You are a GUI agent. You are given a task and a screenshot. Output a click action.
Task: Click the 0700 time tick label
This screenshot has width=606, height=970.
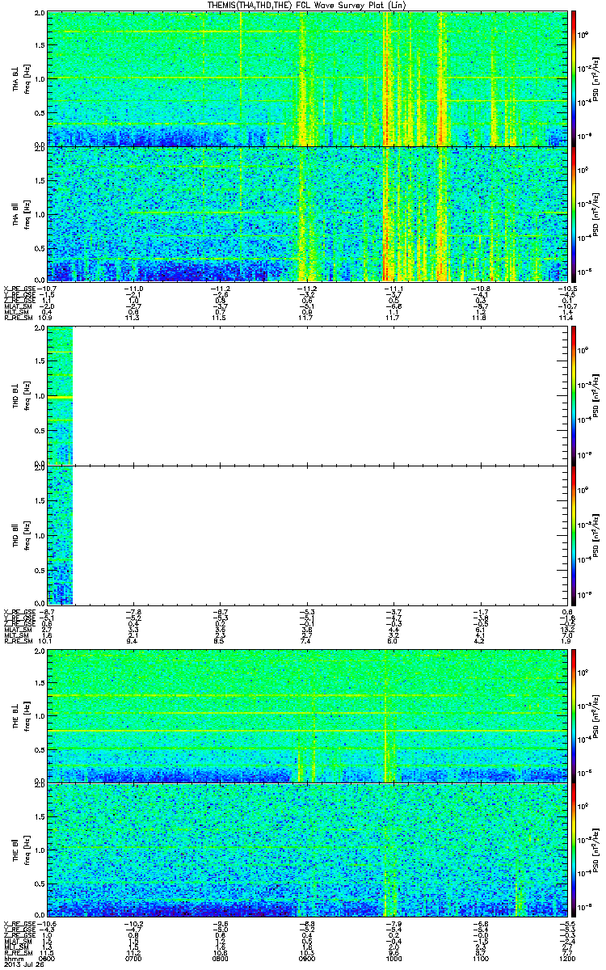(134, 959)
